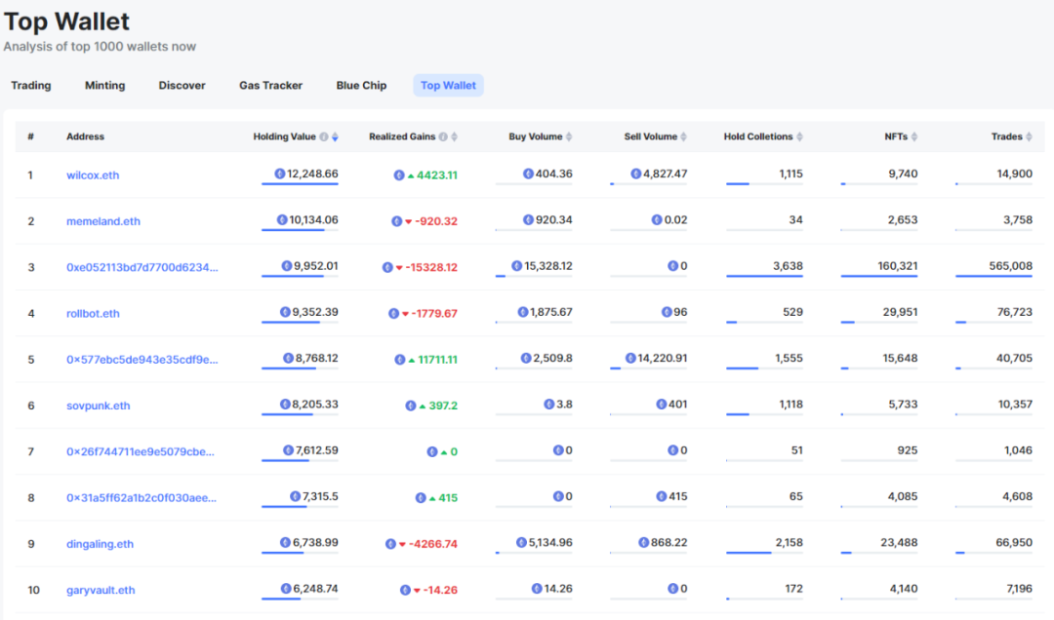Open the memeland.eth address link
The image size is (1054, 620).
pos(103,221)
